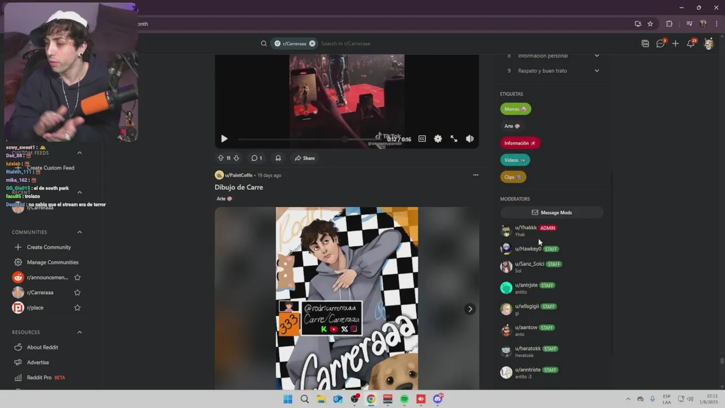725x408 pixels.
Task: Filter by the Arte tag in Etiquetas
Action: click(x=512, y=126)
